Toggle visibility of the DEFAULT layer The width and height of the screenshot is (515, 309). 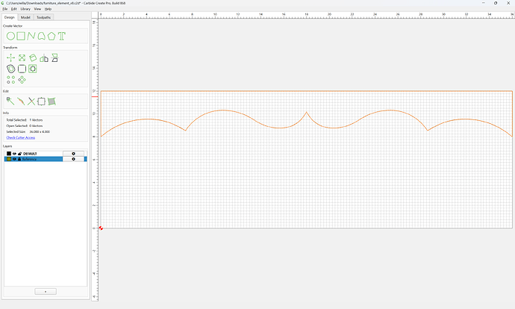(x=14, y=154)
